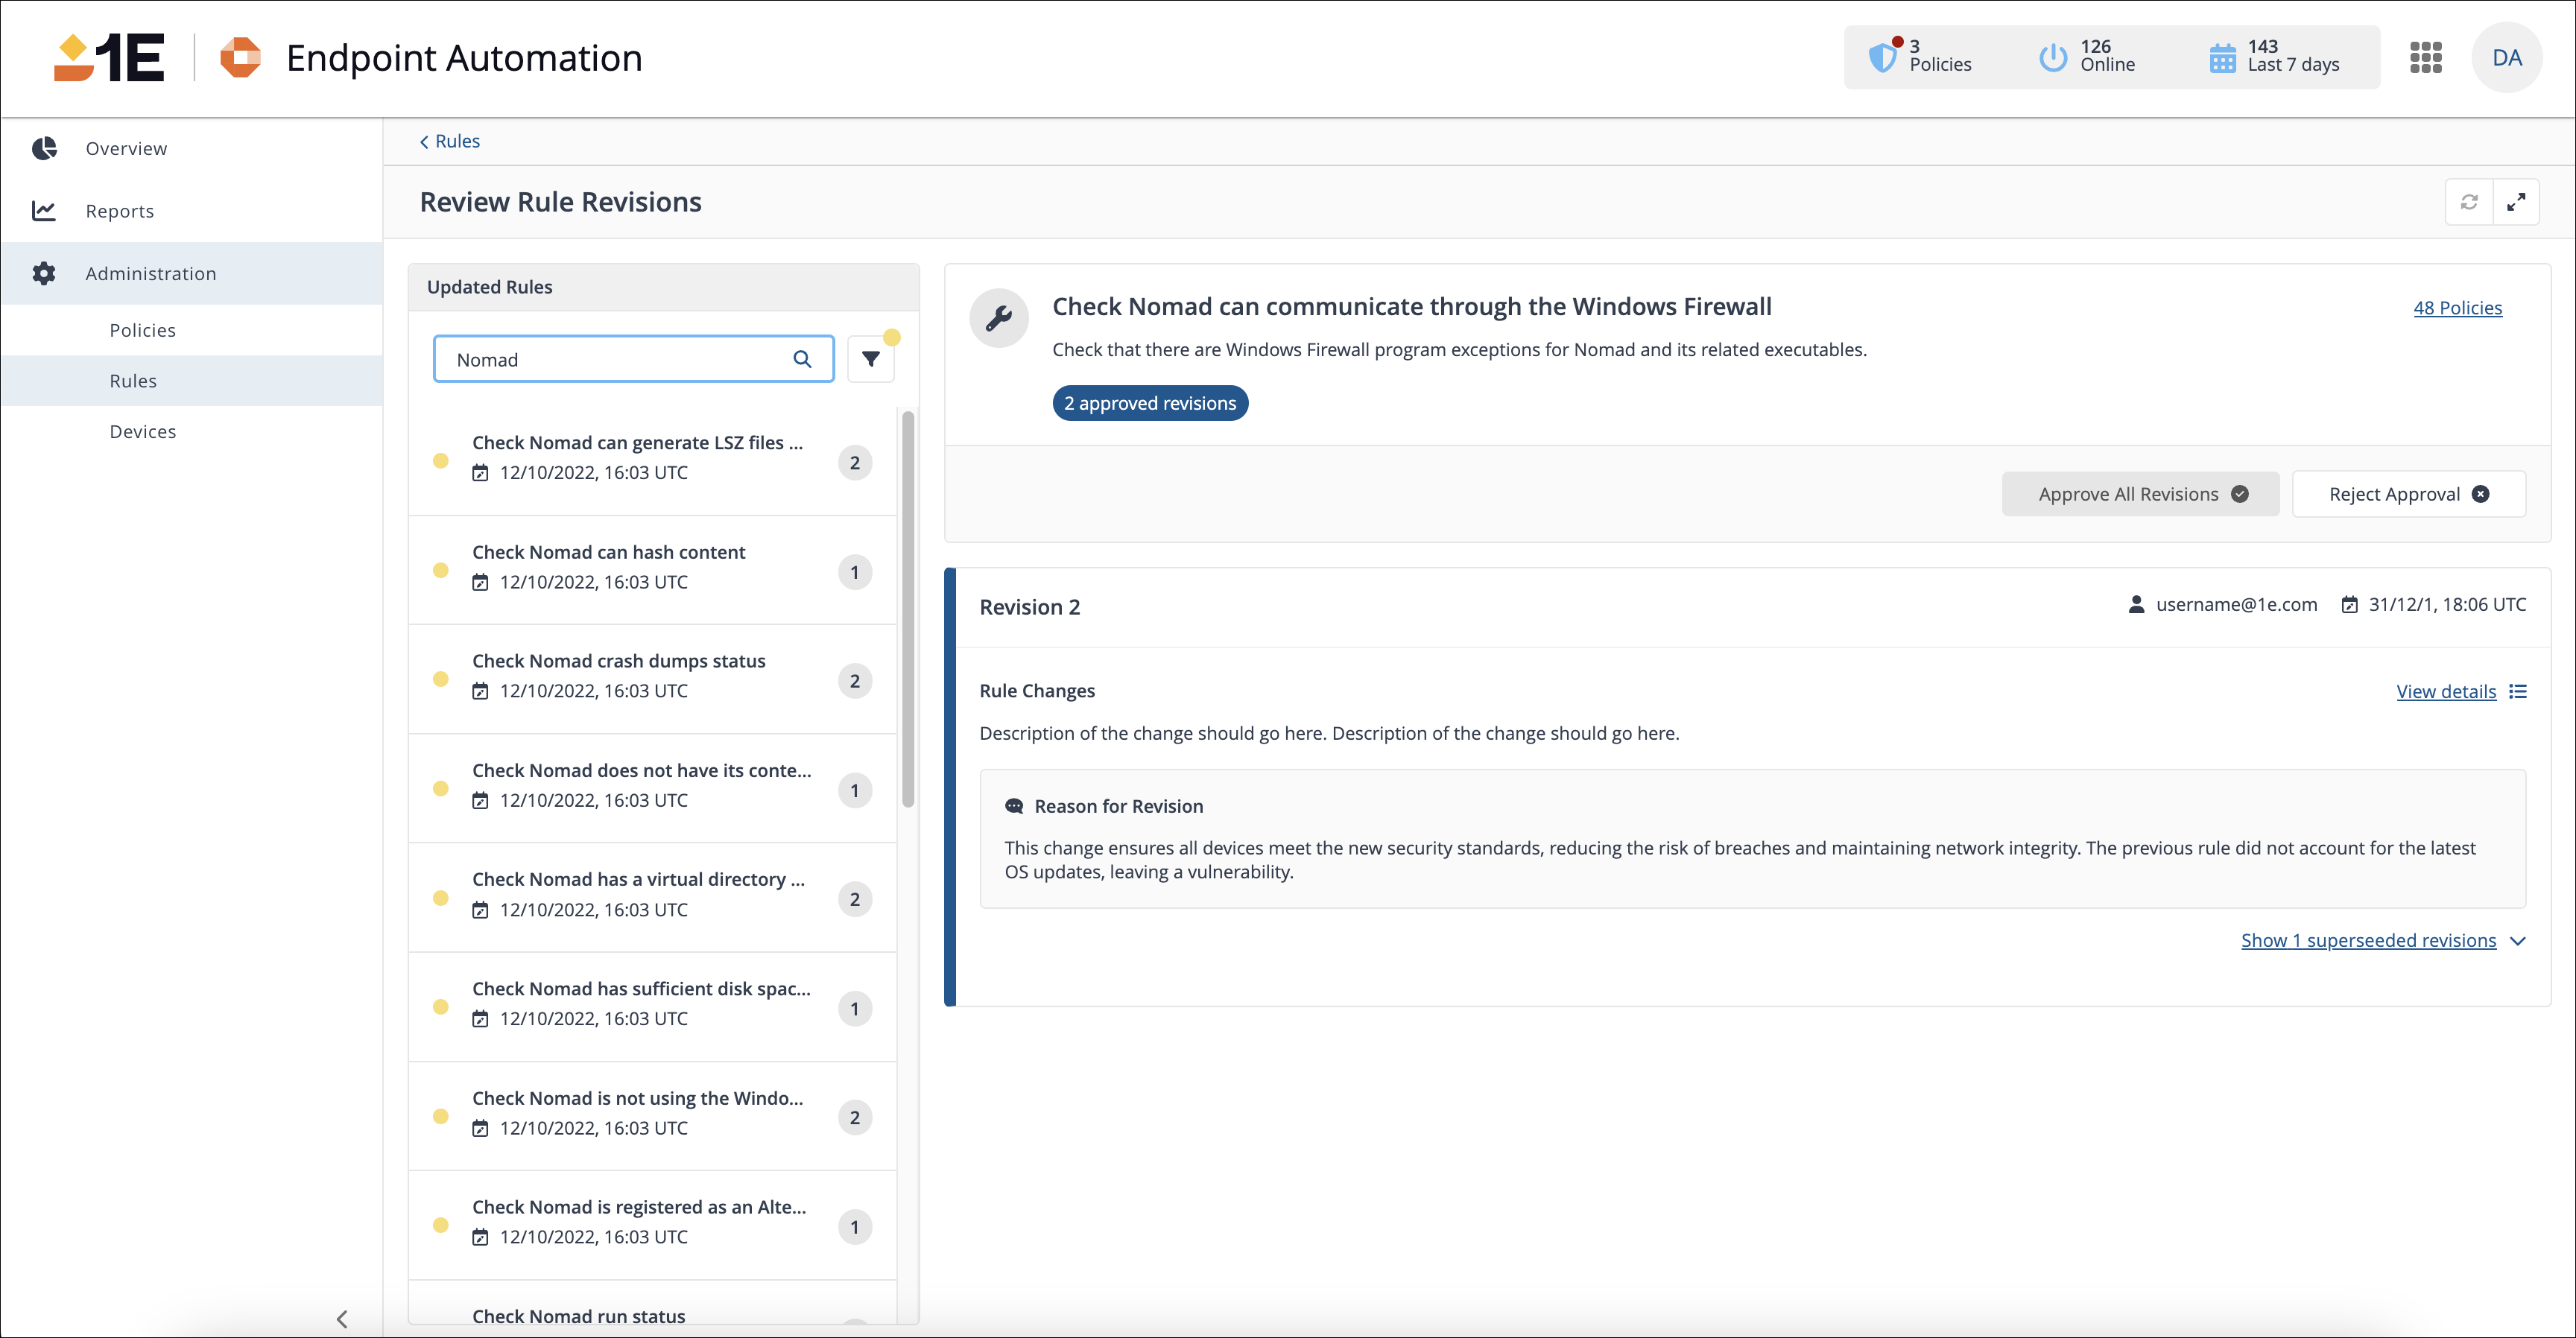Go back via Rules breadcrumb chevron

pyautogui.click(x=424, y=142)
